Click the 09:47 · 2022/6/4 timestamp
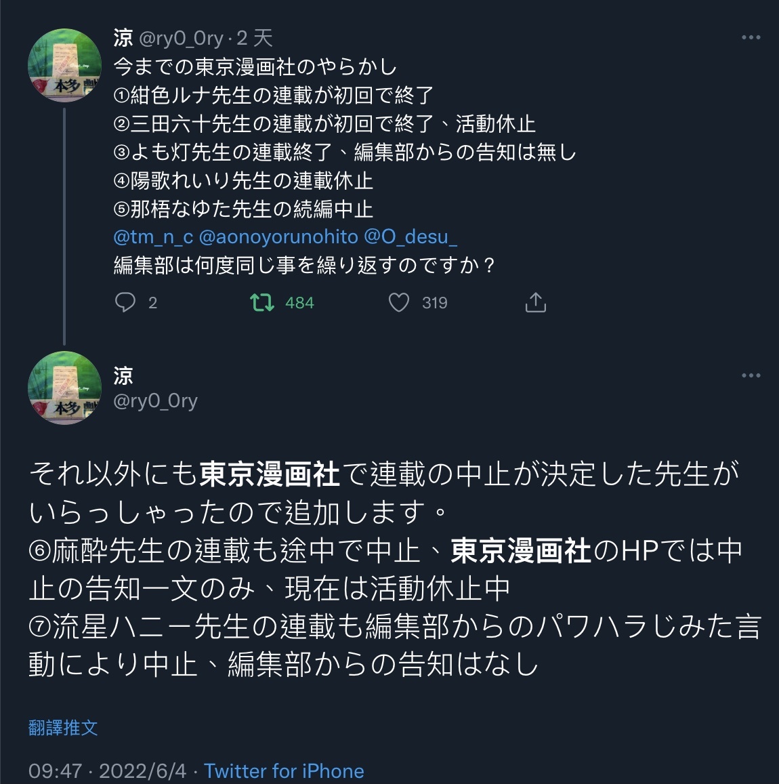The image size is (779, 784). [x=107, y=771]
